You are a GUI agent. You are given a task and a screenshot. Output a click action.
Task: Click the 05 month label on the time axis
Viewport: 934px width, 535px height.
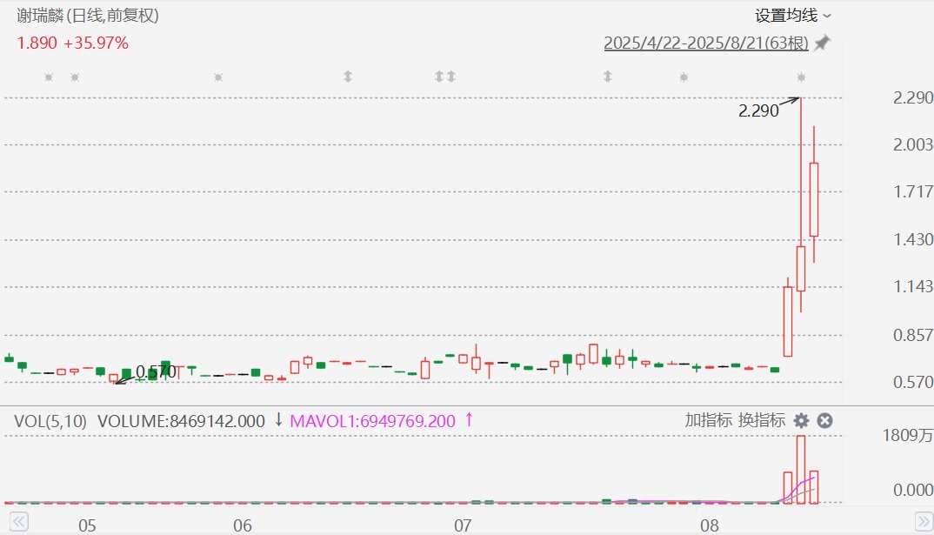click(x=87, y=525)
